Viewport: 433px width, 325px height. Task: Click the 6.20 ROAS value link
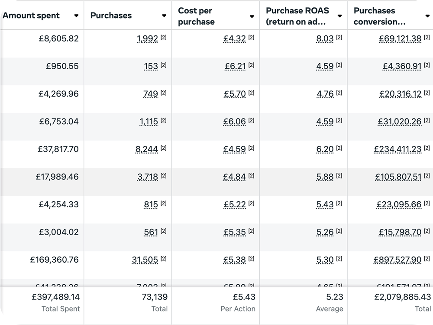[325, 149]
